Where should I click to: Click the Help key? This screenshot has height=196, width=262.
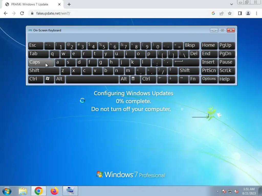[x=227, y=79]
